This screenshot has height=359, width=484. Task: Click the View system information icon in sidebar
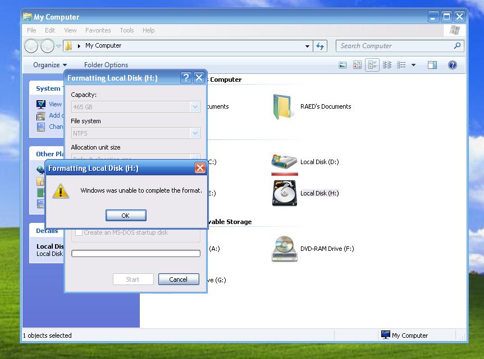click(41, 104)
